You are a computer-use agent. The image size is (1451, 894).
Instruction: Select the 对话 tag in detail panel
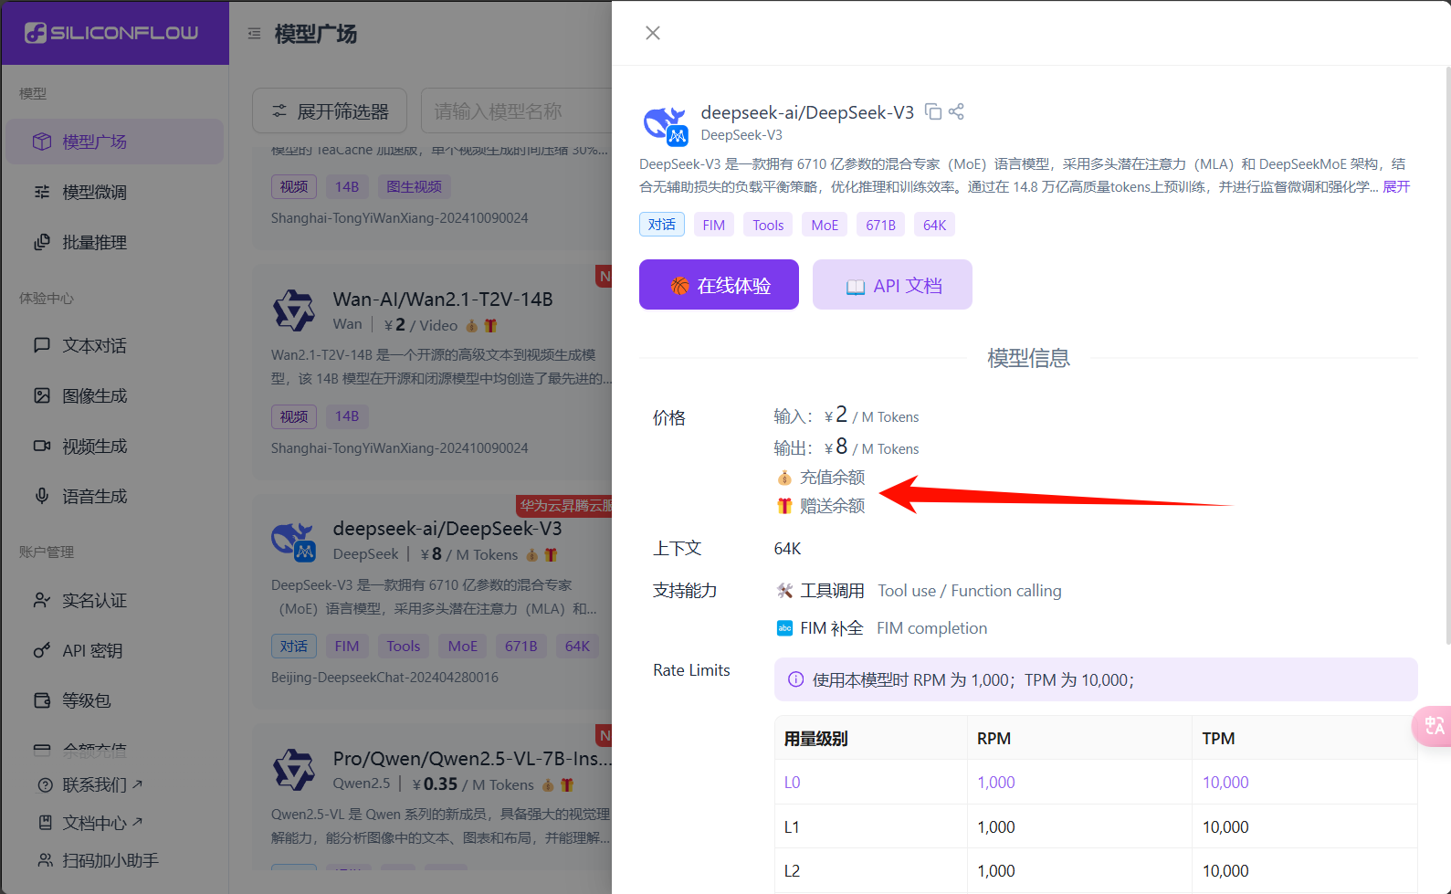(x=662, y=225)
